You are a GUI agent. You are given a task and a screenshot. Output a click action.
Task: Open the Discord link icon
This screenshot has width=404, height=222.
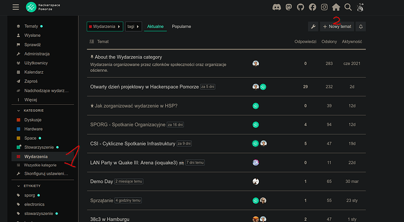coord(276,7)
